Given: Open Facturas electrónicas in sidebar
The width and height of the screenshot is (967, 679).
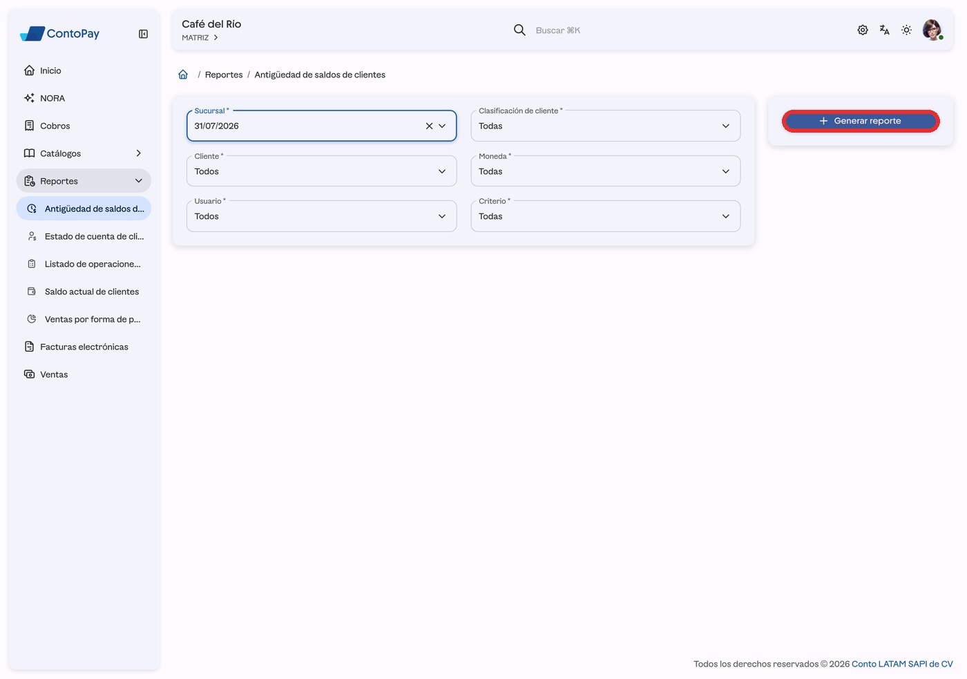Looking at the screenshot, I should 84,347.
